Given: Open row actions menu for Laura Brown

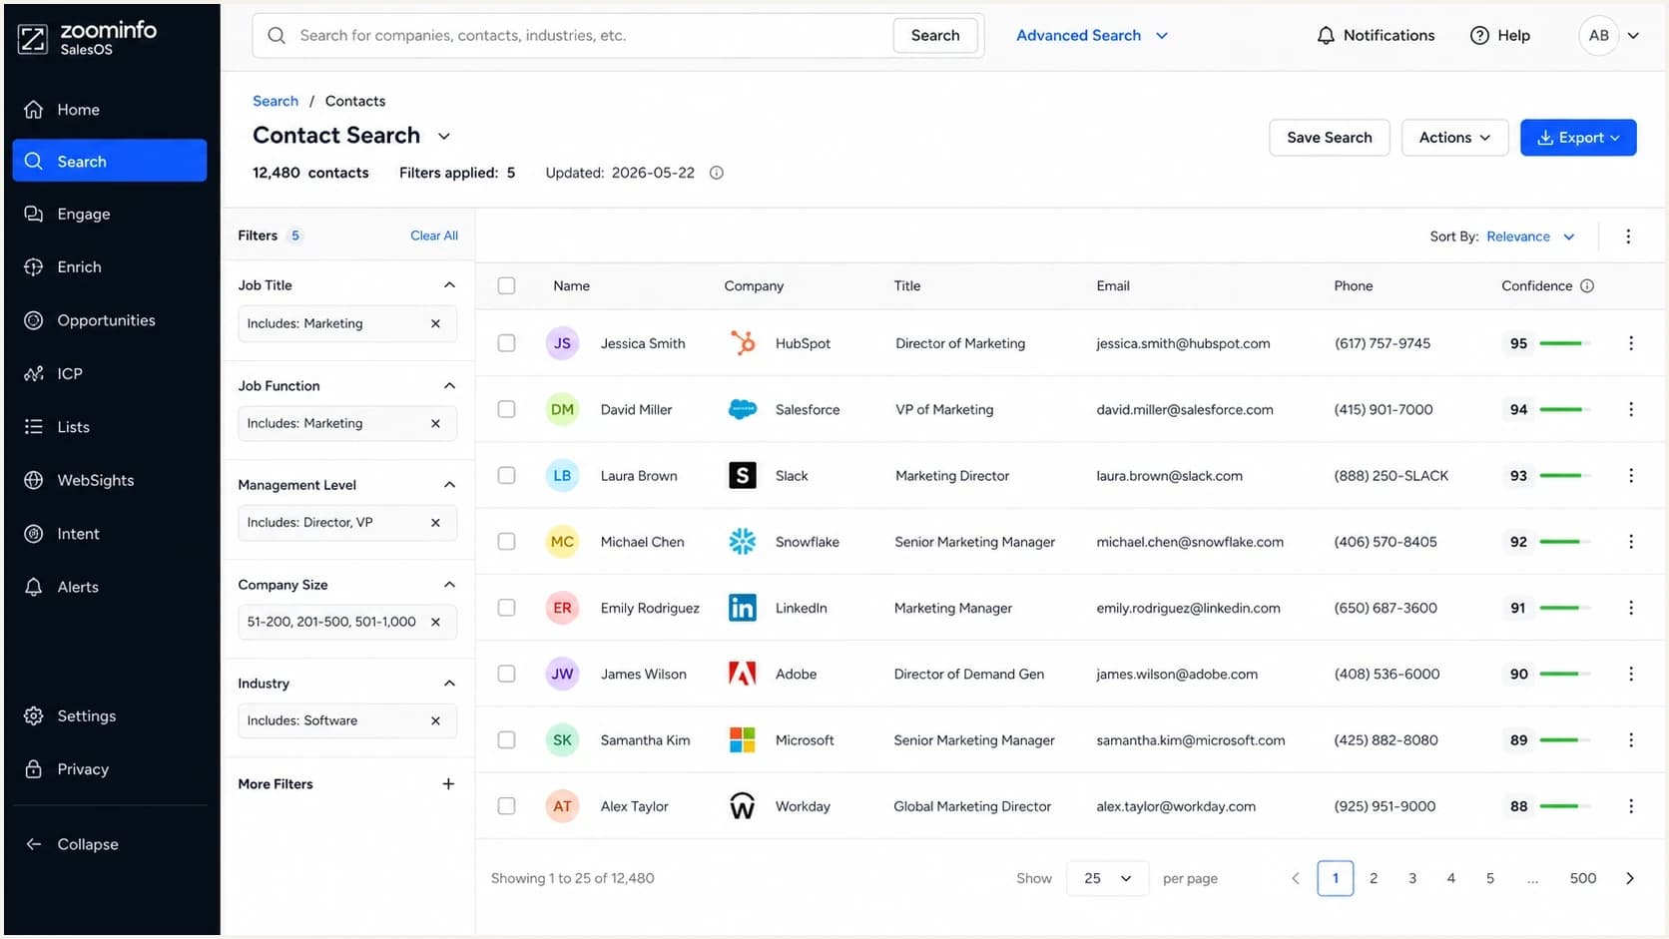Looking at the screenshot, I should [1631, 476].
